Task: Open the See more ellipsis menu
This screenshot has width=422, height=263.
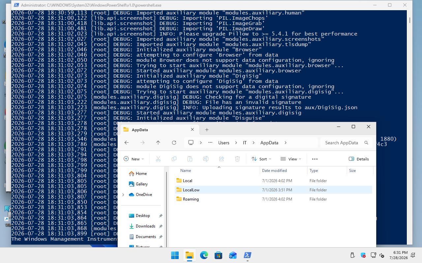Action: [315, 159]
